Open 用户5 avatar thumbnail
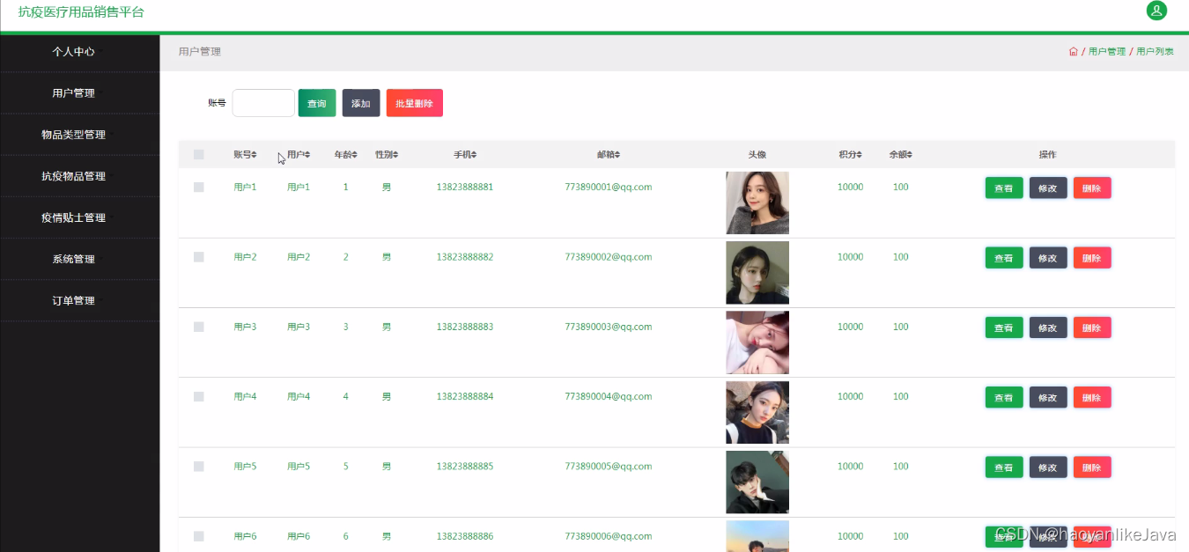1189x552 pixels. coord(757,482)
